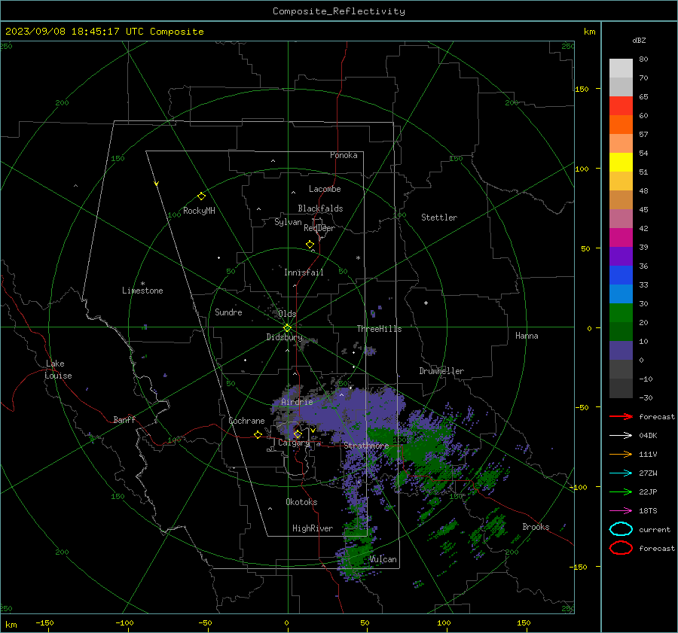Screen dimensions: 678x633
Task: Select the Blackfalds label on the map
Action: coord(320,208)
